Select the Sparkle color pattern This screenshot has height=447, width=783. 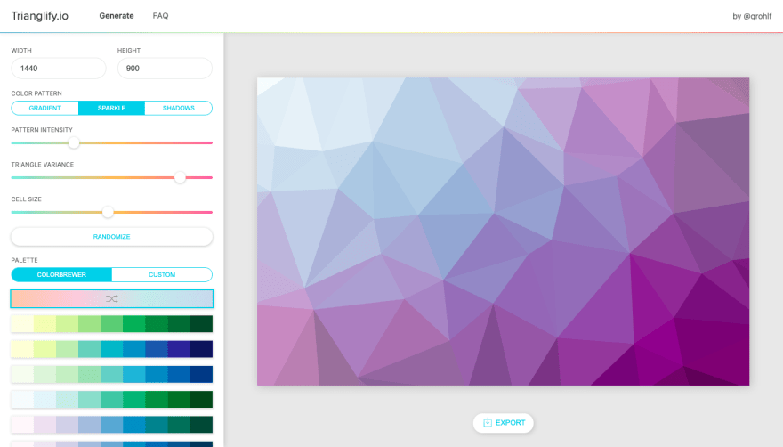pos(111,108)
